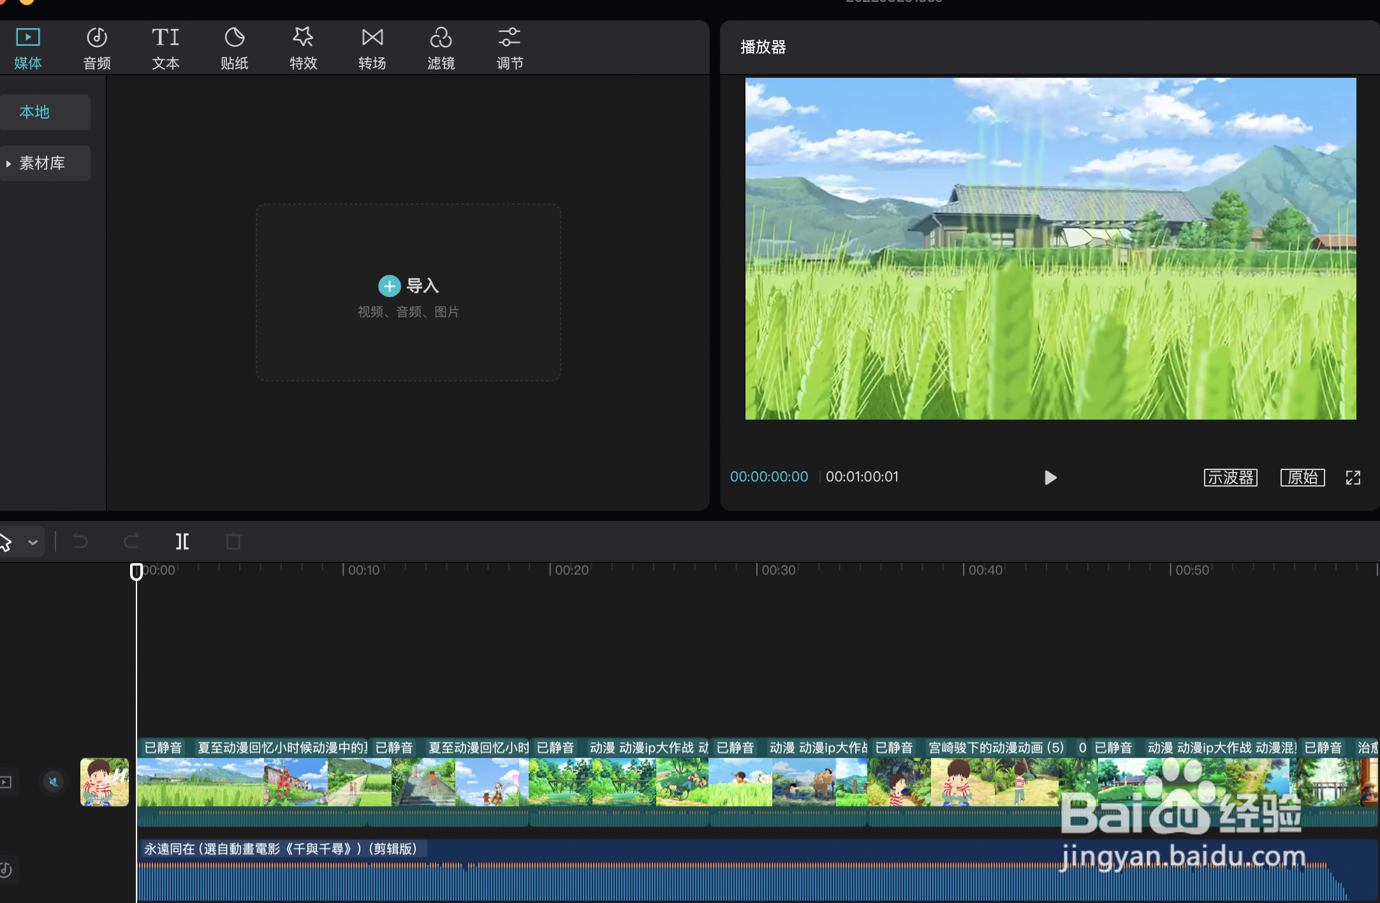The width and height of the screenshot is (1380, 903).
Task: Select the 永遠同在 audio clip
Action: (758, 870)
